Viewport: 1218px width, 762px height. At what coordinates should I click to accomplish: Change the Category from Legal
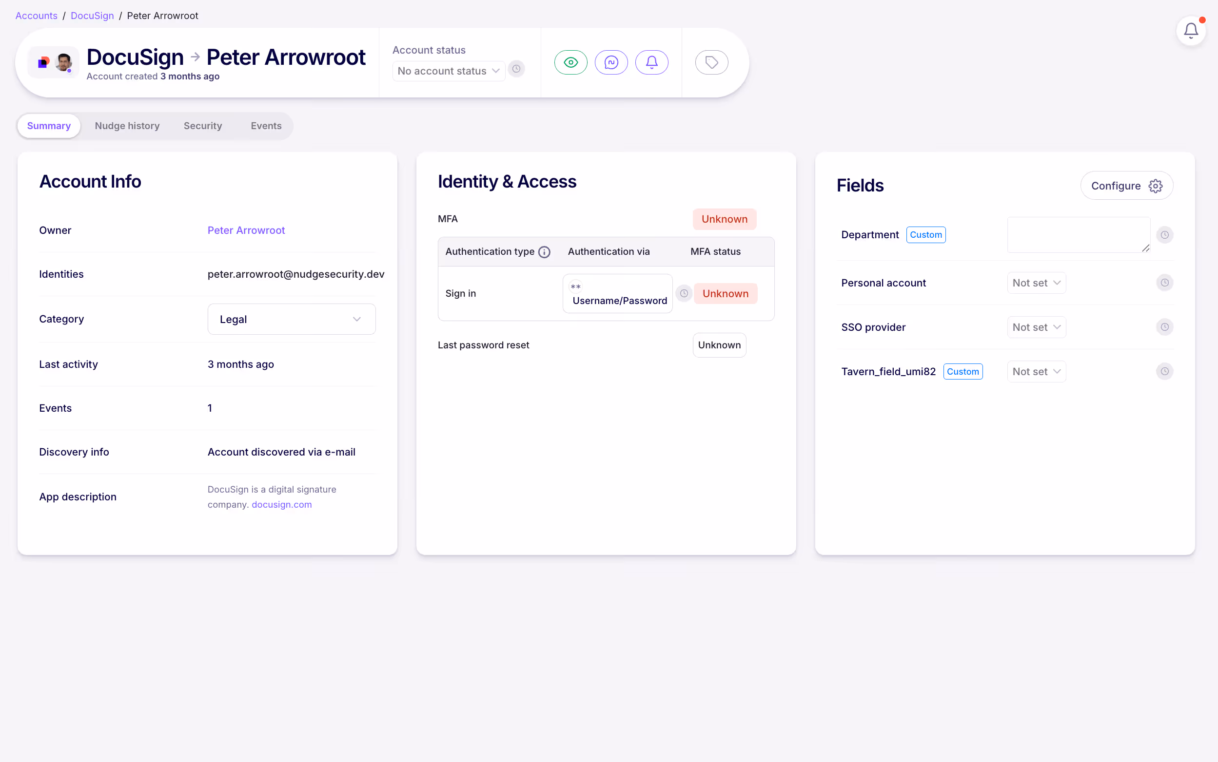(292, 319)
